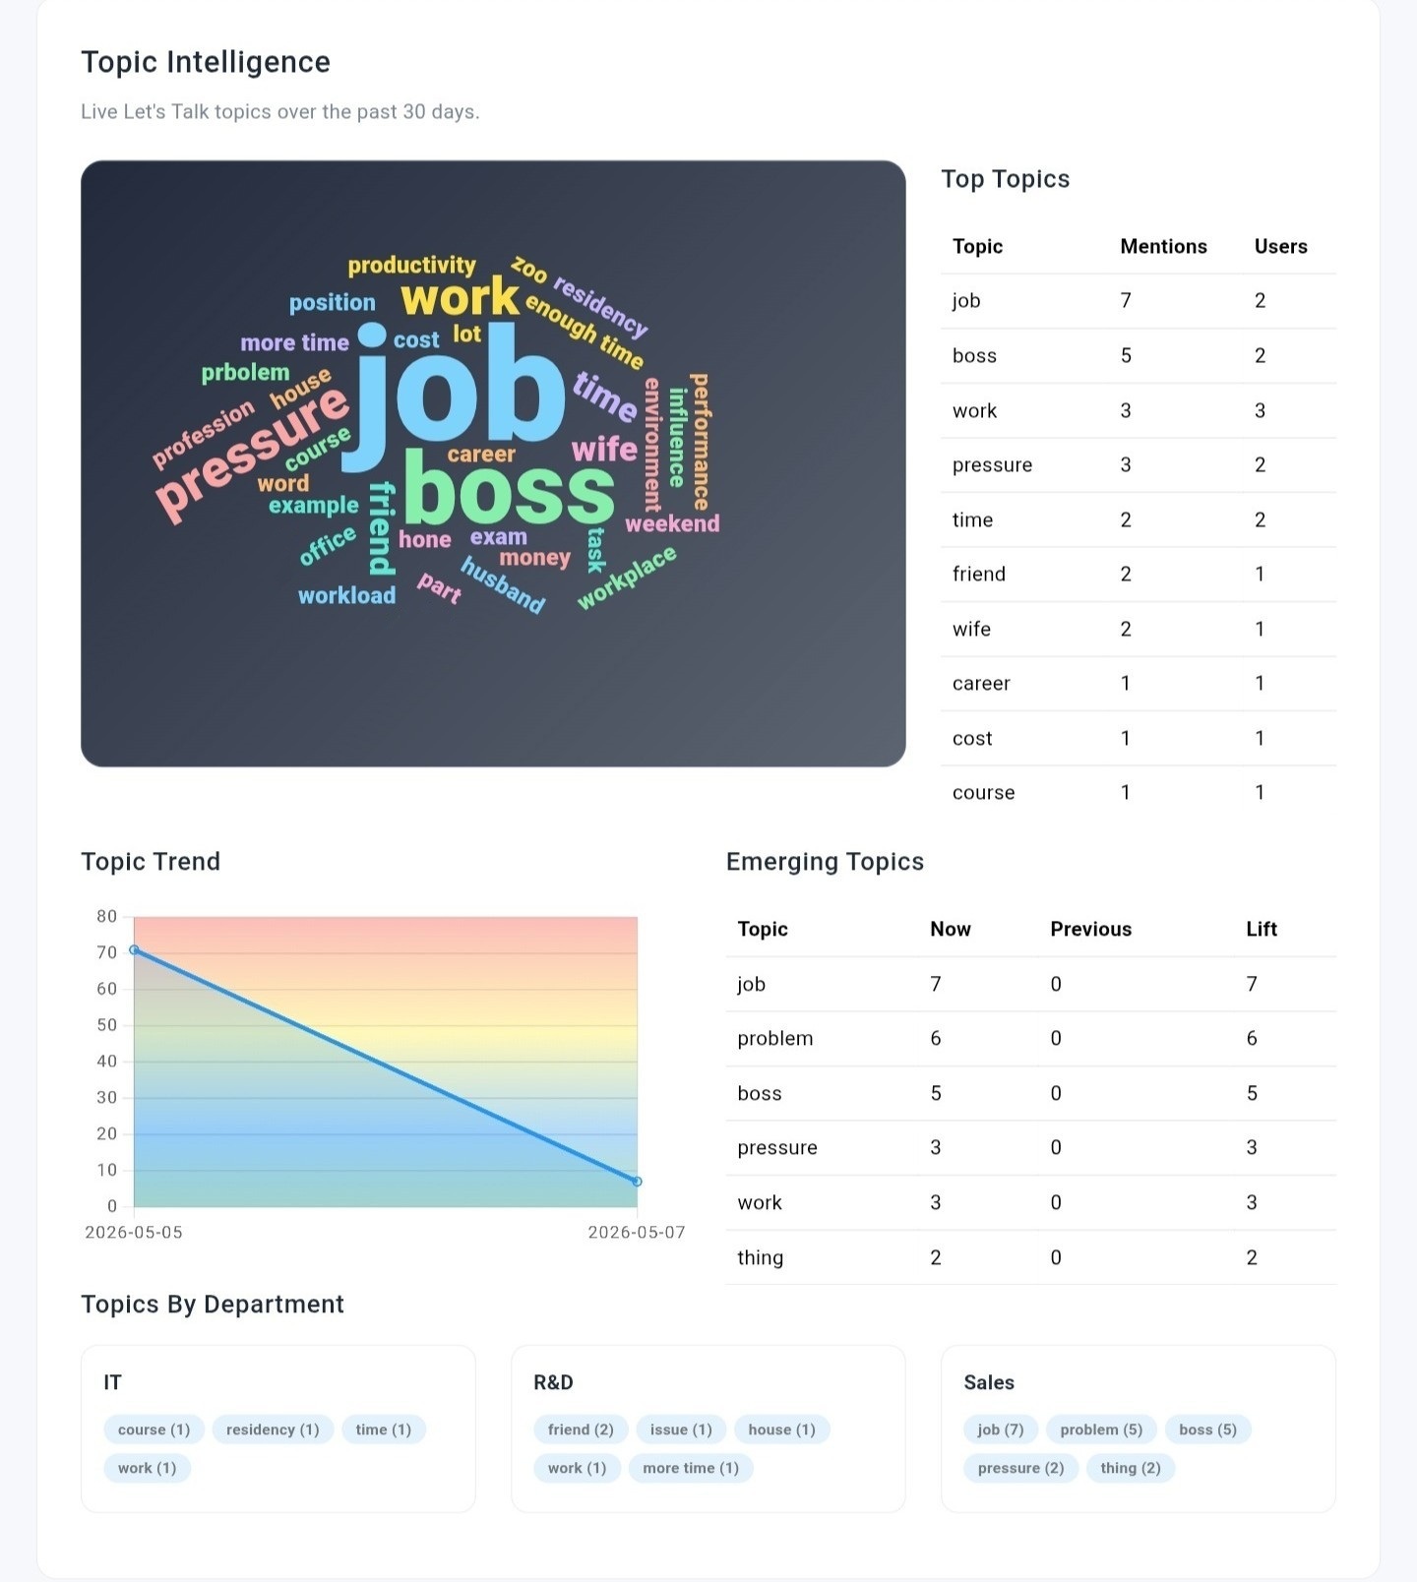Select 'weekend' in the word cloud
The image size is (1417, 1582).
tap(672, 523)
